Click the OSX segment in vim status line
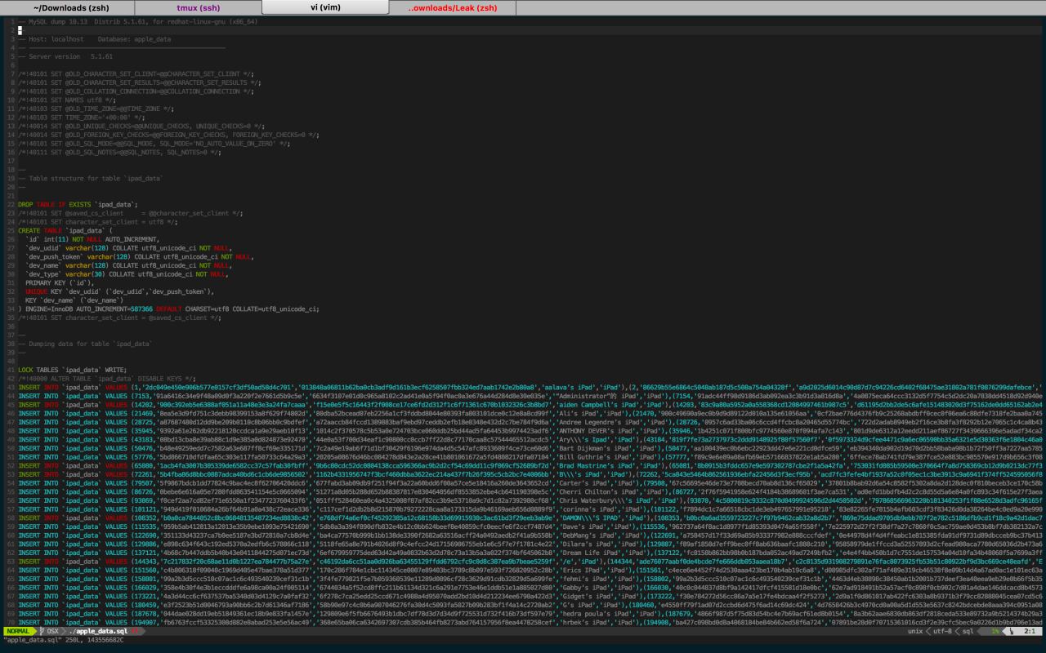1046x653 pixels. [x=52, y=631]
